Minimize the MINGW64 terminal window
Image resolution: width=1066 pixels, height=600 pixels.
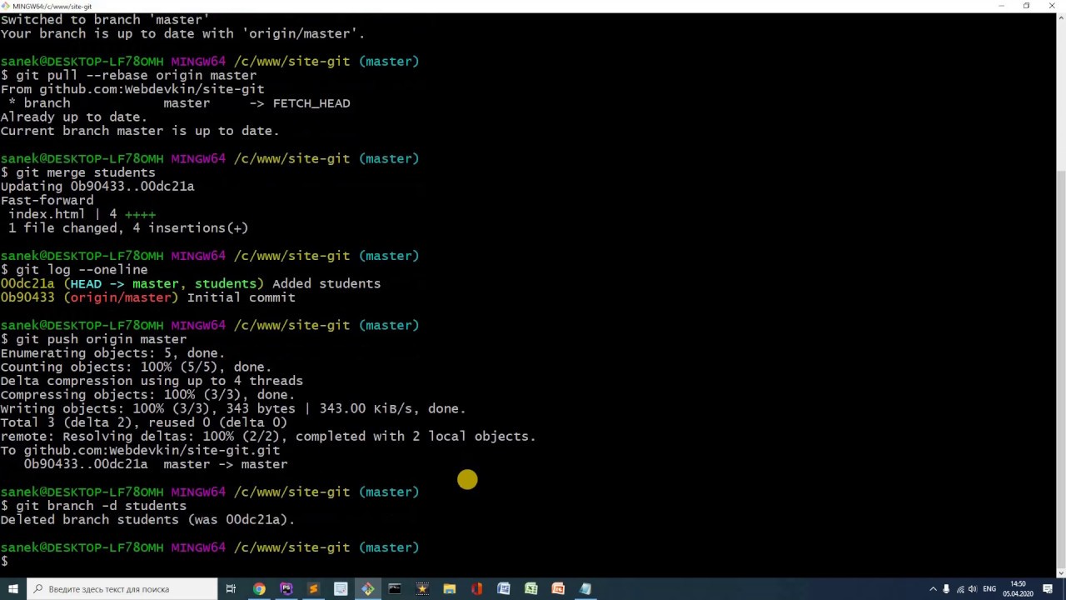(1002, 6)
